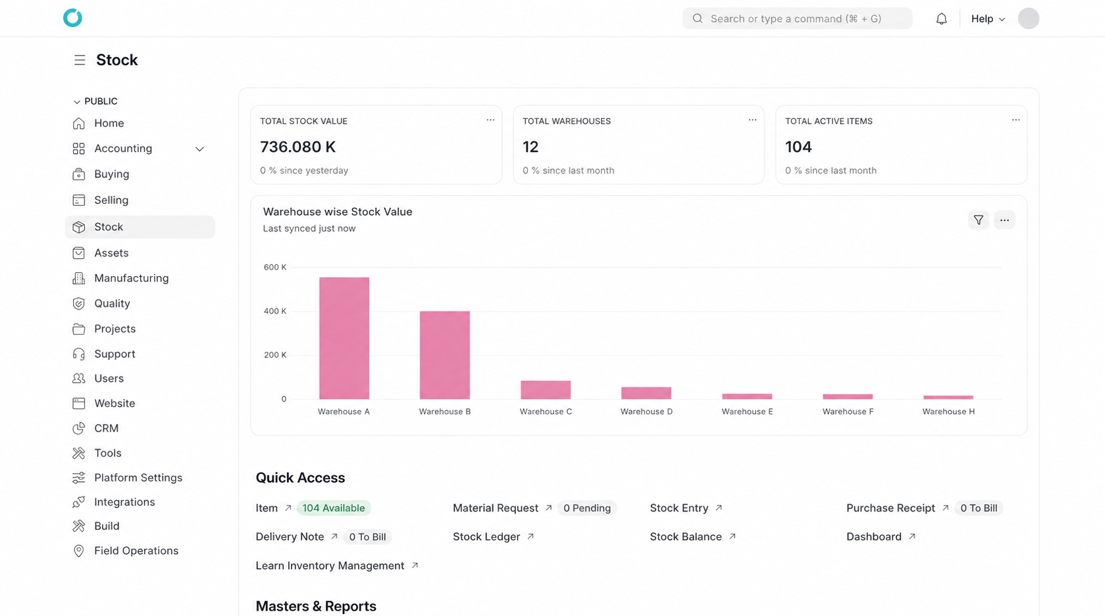Screen dimensions: 1105x616
Task: Click the Assets sidebar icon
Action: coord(79,252)
